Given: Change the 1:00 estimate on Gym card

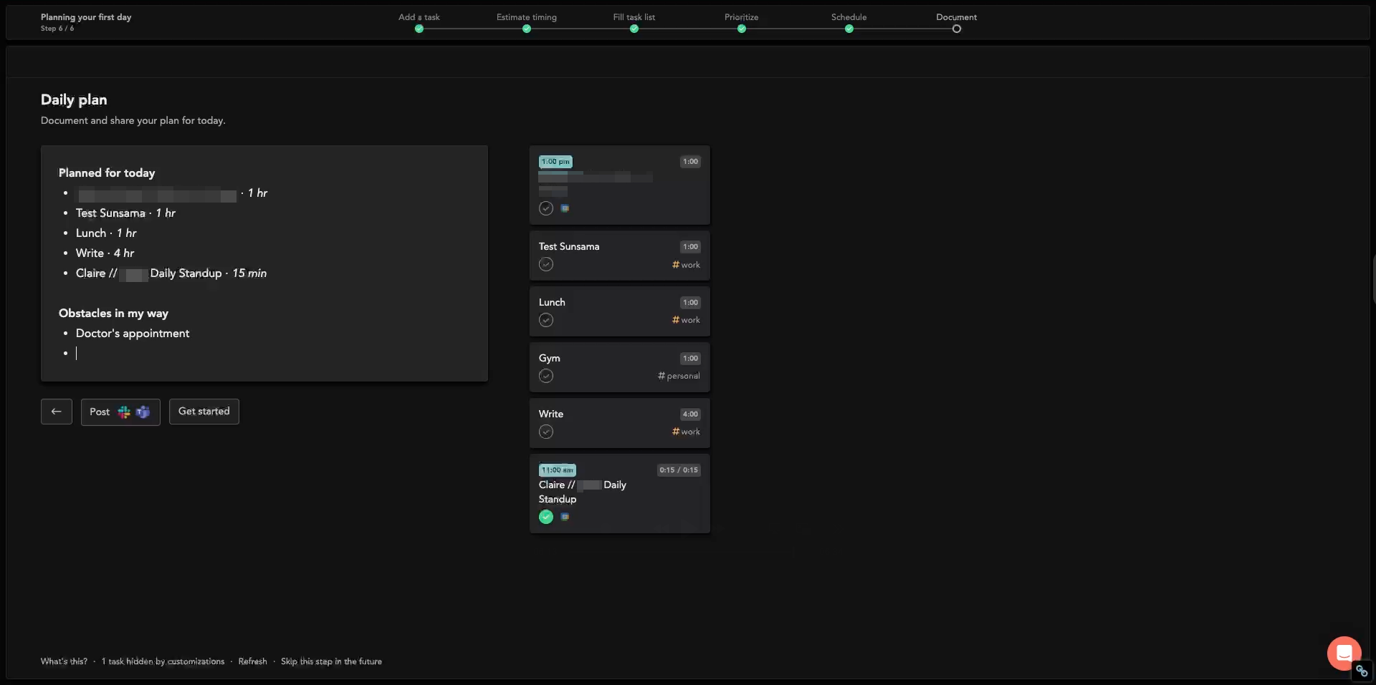Looking at the screenshot, I should pyautogui.click(x=690, y=359).
